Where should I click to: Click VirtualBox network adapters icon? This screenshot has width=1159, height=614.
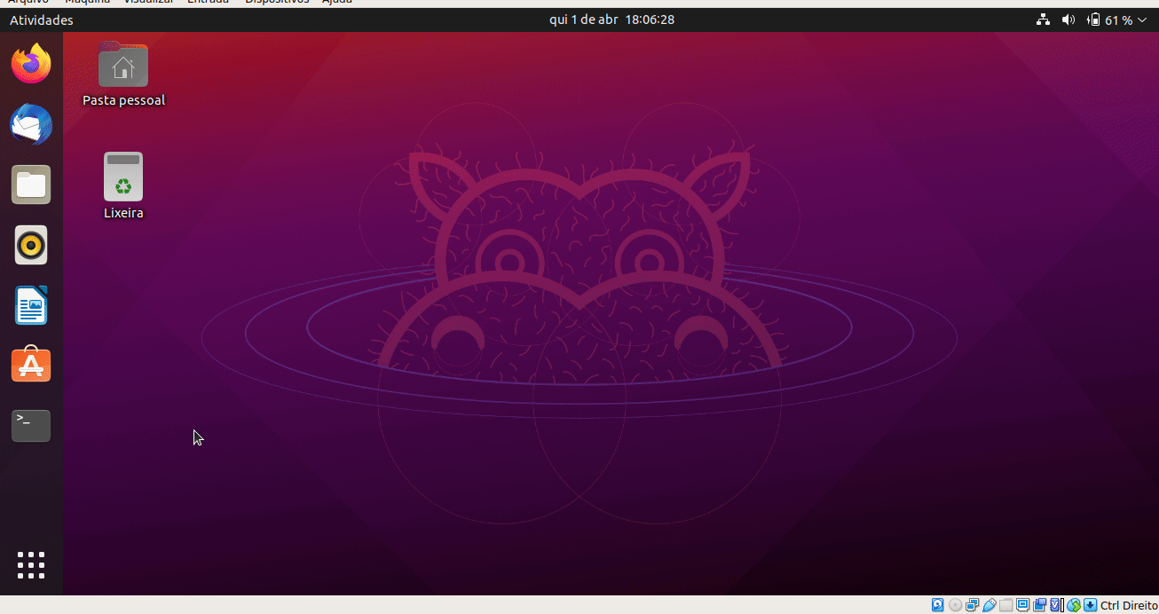[972, 605]
